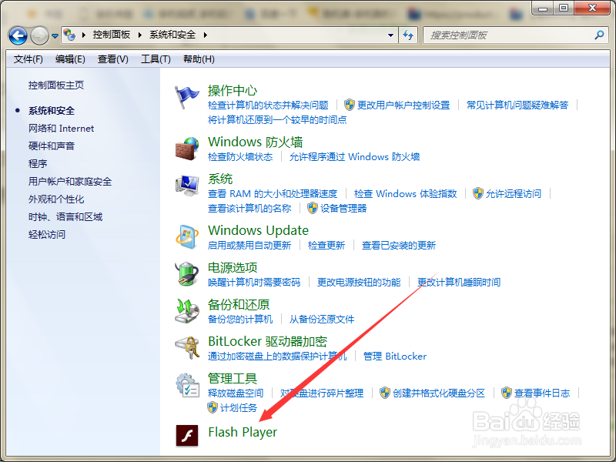Click the Backup and Restore icon
Screen dimensions: 616x462
click(x=186, y=310)
